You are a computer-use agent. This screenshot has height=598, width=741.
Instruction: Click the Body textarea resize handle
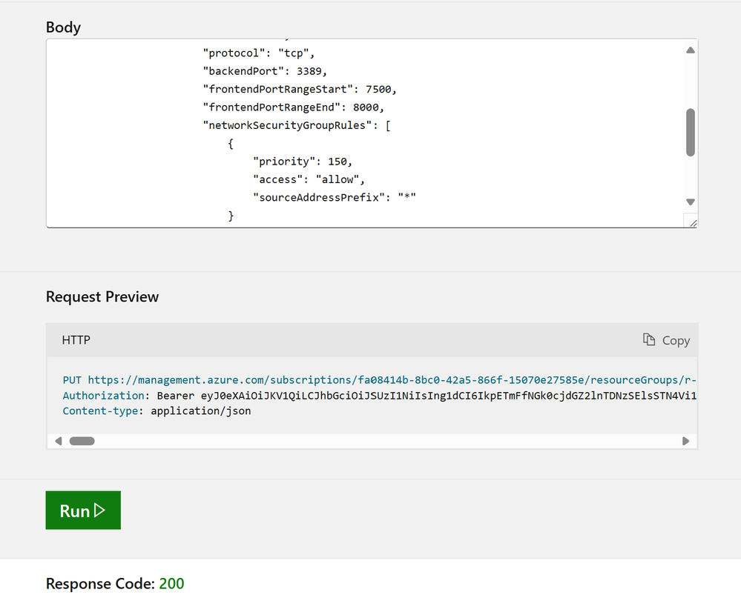(693, 223)
